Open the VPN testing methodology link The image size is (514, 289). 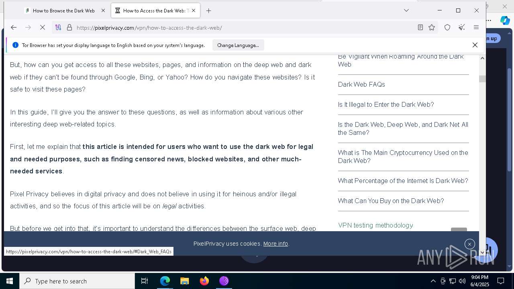coord(375,225)
